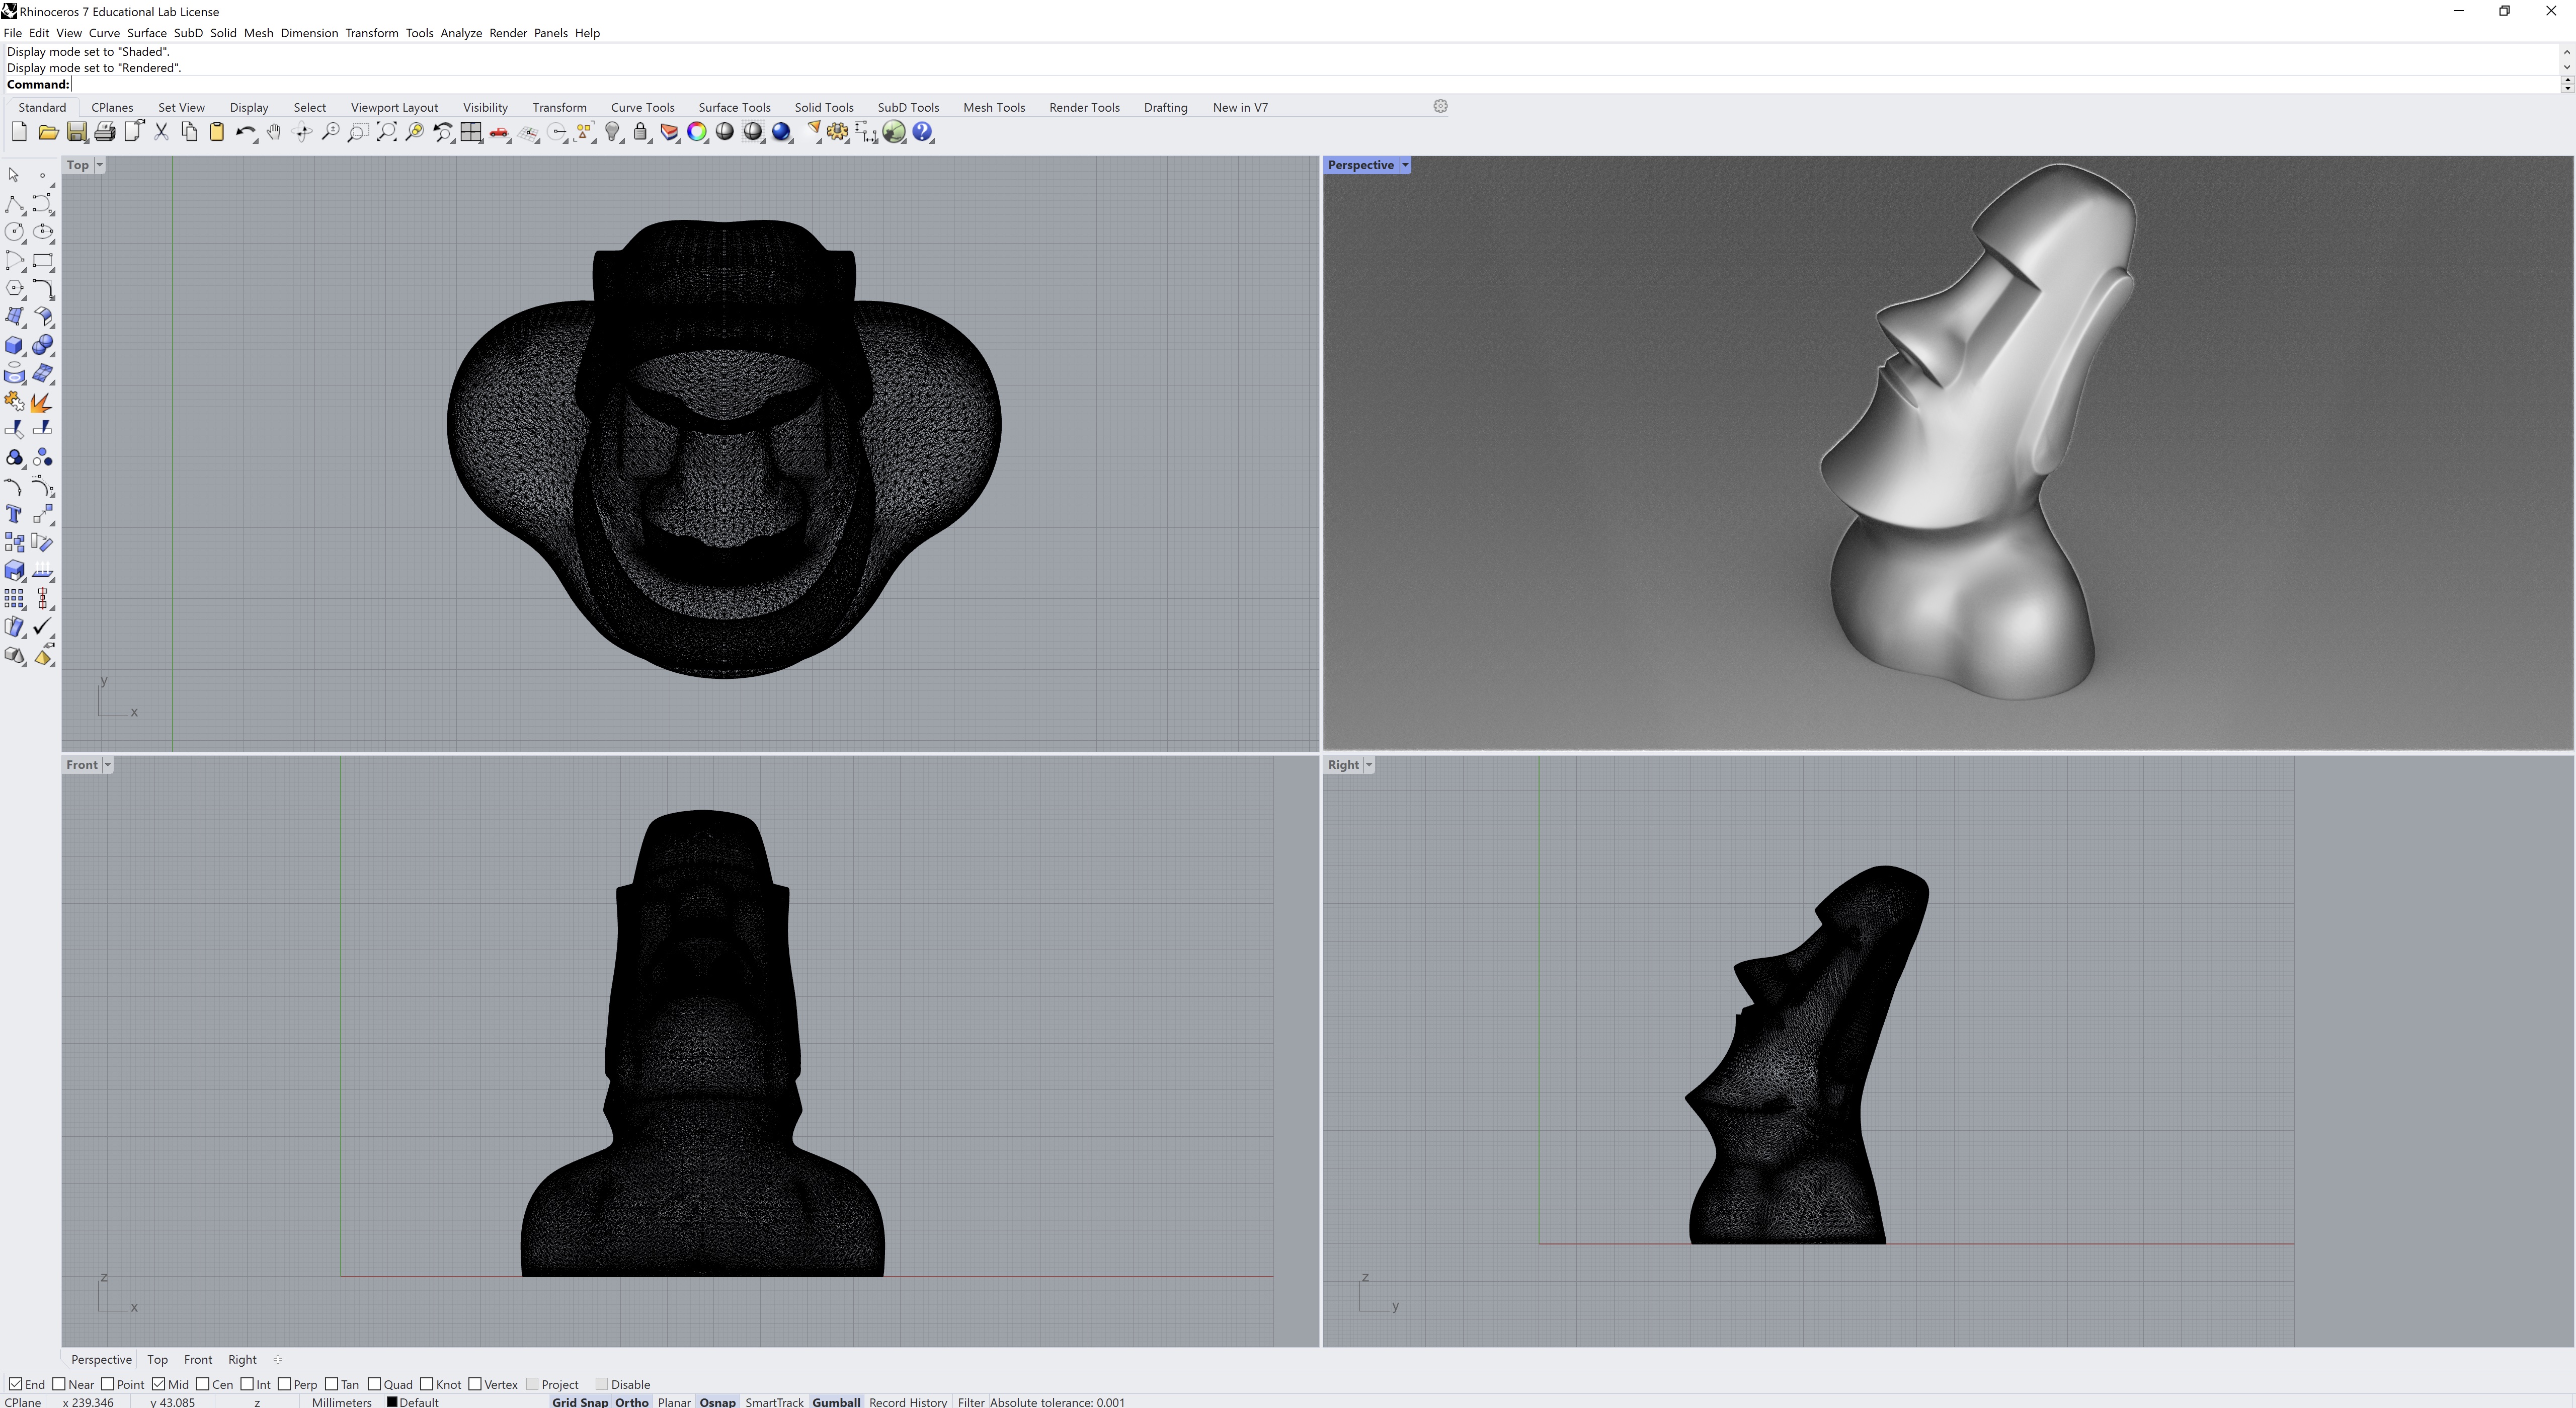Image resolution: width=2576 pixels, height=1408 pixels.
Task: Choose the Rectangle tool
Action: coord(42,260)
